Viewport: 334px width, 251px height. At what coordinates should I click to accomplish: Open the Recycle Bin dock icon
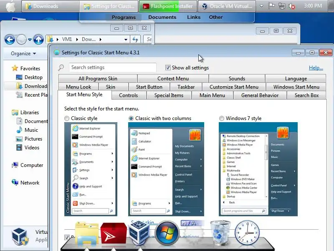(220, 233)
